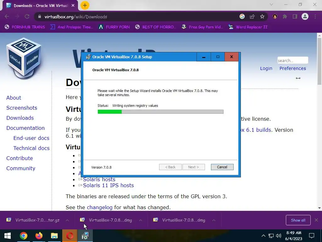Bookmark this page with the star icon
This screenshot has width=322, height=242.
(262, 17)
